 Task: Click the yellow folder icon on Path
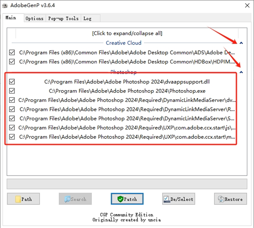tap(18, 199)
